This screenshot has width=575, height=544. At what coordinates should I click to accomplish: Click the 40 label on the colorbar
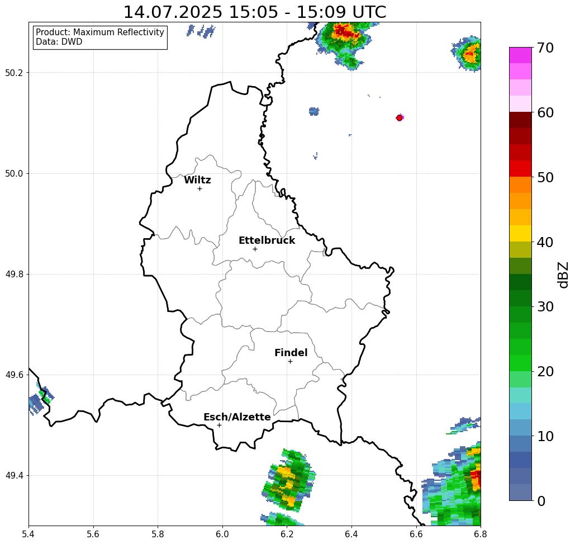coord(545,242)
